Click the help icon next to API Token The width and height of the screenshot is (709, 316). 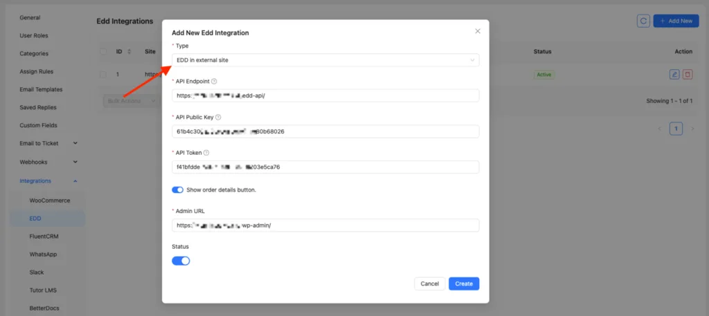(206, 153)
